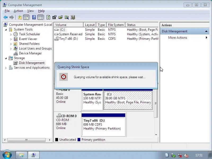This screenshot has width=212, height=159.
Task: Collapse the Disk Management actions section
Action: [x=206, y=31]
